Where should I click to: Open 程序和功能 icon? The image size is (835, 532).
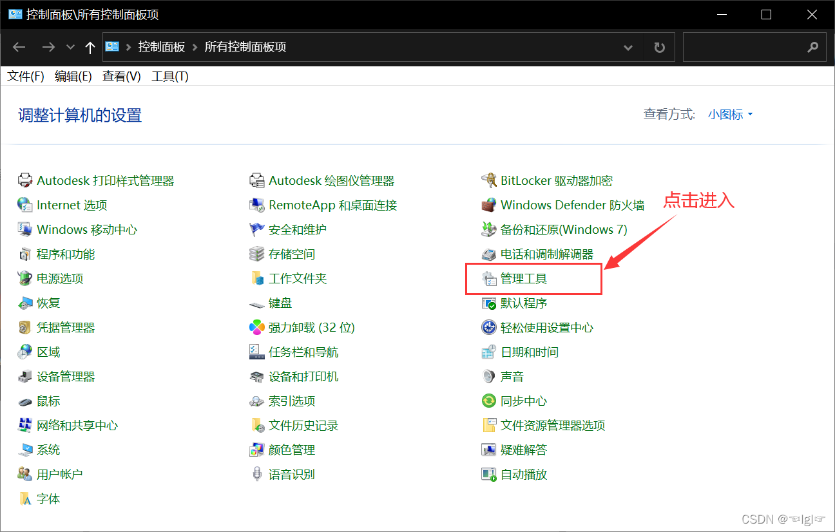(x=25, y=254)
